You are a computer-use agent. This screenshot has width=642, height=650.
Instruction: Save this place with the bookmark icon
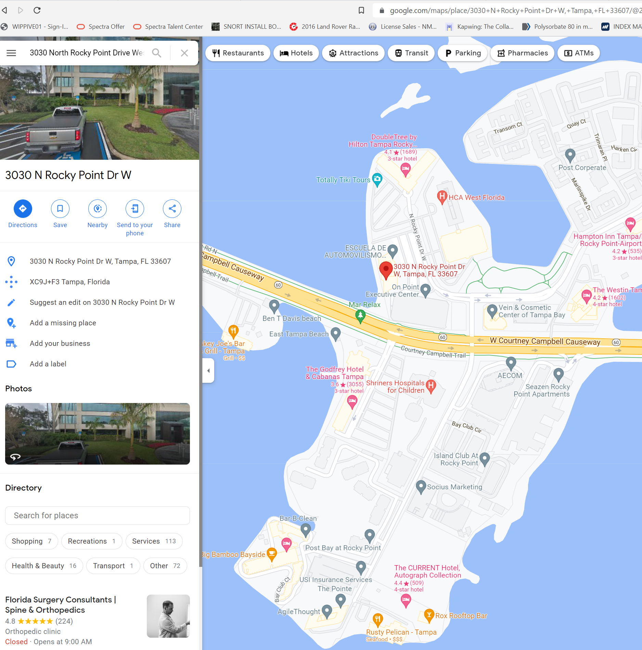60,209
